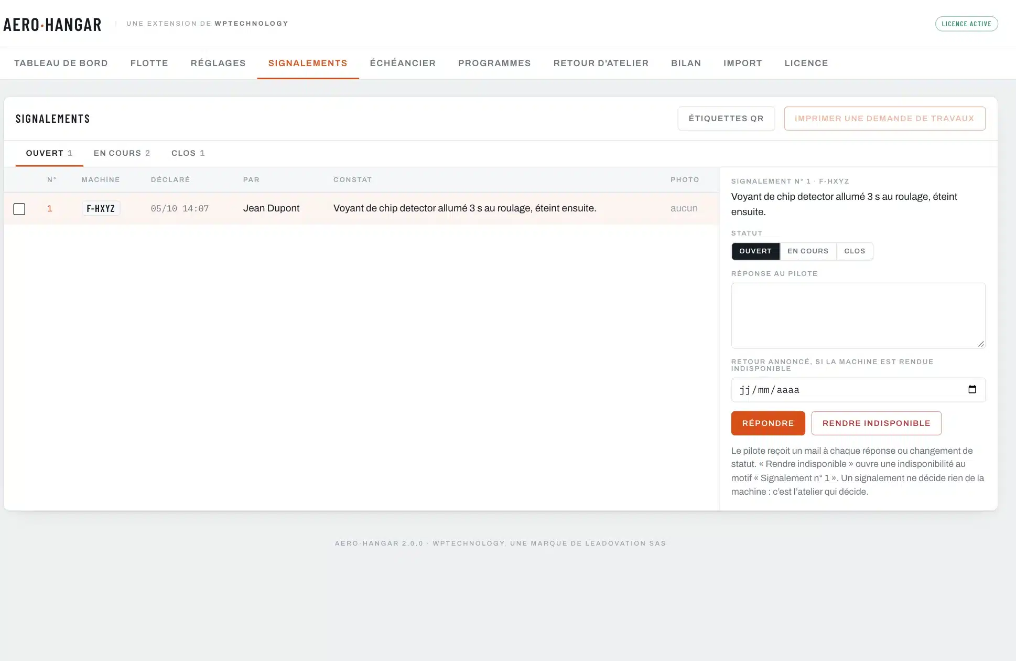Click the 'Signalement N° 1 · F-HXYZ' heading
Image resolution: width=1016 pixels, height=661 pixels.
790,181
